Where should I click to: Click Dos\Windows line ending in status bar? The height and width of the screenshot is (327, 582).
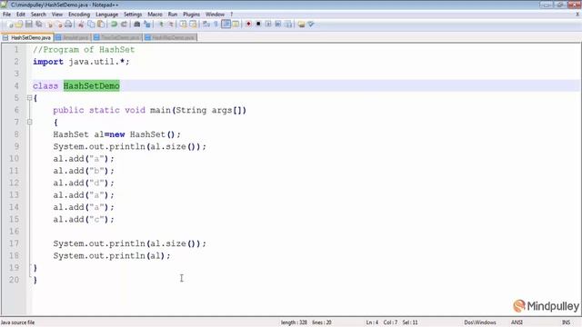pos(480,322)
